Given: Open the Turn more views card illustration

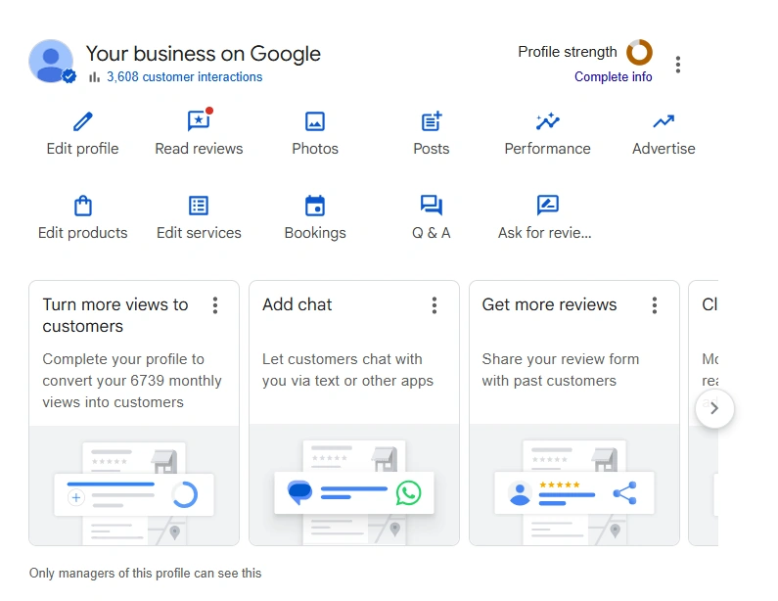Looking at the screenshot, I should (134, 485).
